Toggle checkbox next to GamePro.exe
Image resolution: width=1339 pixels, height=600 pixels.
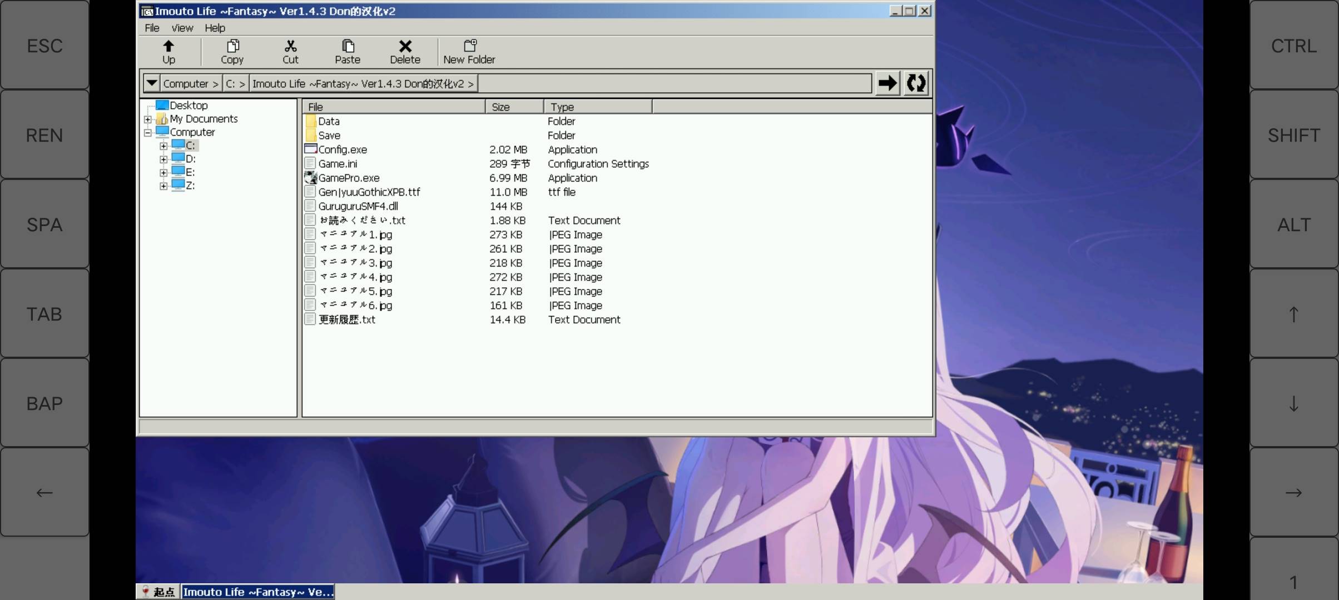[310, 178]
